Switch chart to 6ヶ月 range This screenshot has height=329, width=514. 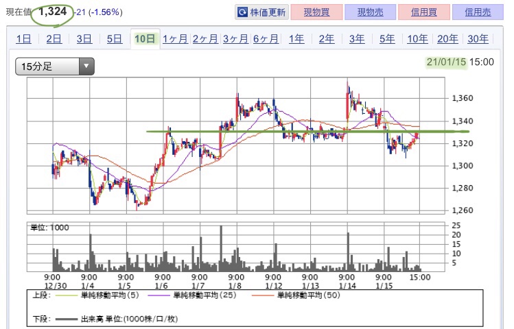266,39
